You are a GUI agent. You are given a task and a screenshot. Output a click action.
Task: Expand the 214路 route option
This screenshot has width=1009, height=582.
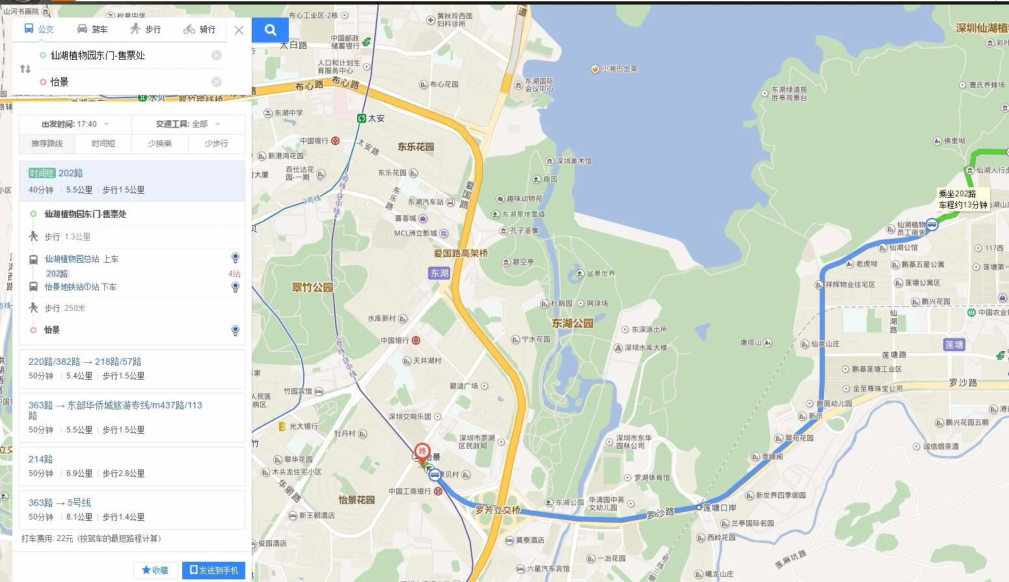pyautogui.click(x=132, y=466)
